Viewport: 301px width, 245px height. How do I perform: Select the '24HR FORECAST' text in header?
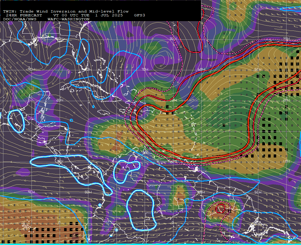point(24,15)
